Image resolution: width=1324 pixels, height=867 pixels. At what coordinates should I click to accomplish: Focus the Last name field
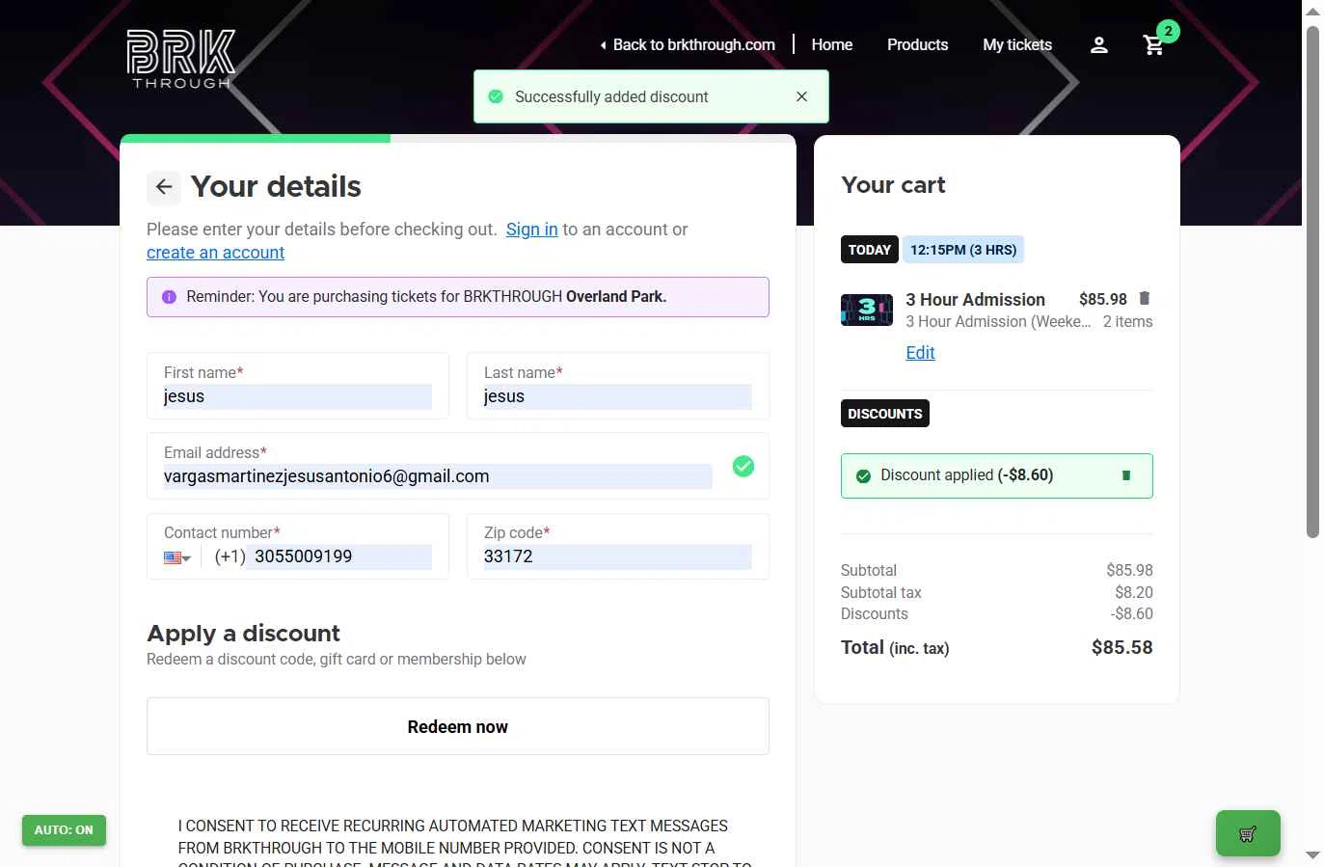tap(618, 386)
